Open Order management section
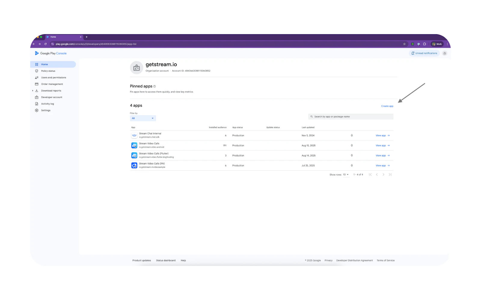Image resolution: width=481 pixels, height=300 pixels. coord(52,84)
